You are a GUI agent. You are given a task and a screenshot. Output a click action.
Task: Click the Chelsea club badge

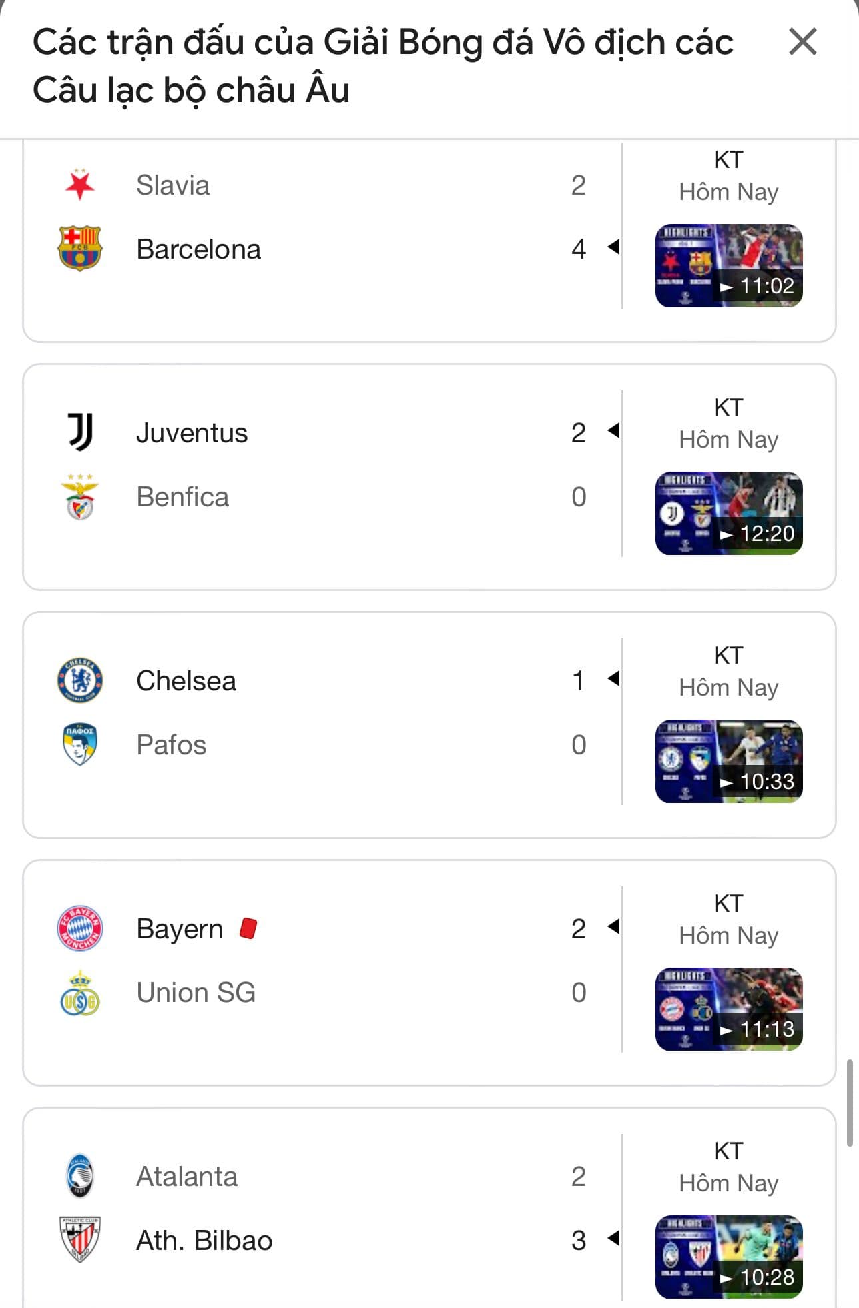(x=80, y=680)
